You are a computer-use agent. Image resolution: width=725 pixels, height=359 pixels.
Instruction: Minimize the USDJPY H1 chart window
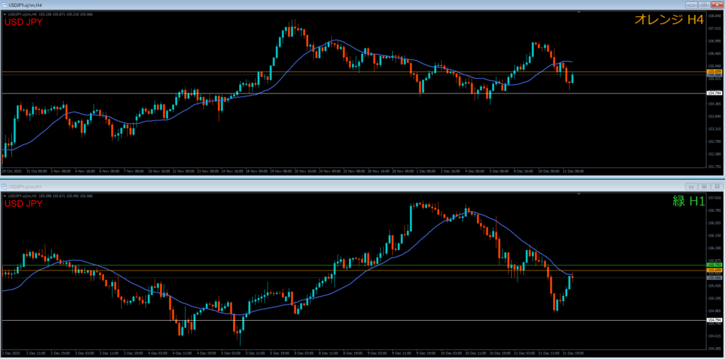692,186
